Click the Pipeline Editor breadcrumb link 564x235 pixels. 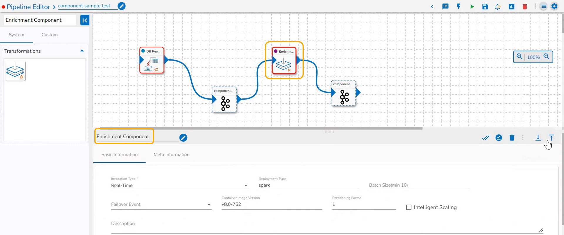[x=28, y=7]
